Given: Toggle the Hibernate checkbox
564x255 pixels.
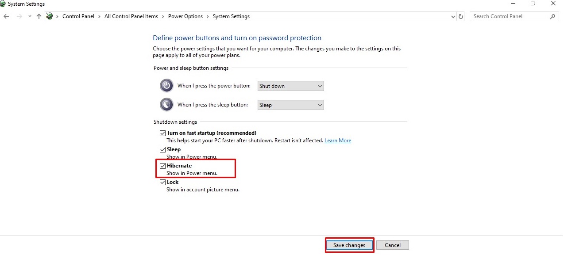Looking at the screenshot, I should pos(163,165).
